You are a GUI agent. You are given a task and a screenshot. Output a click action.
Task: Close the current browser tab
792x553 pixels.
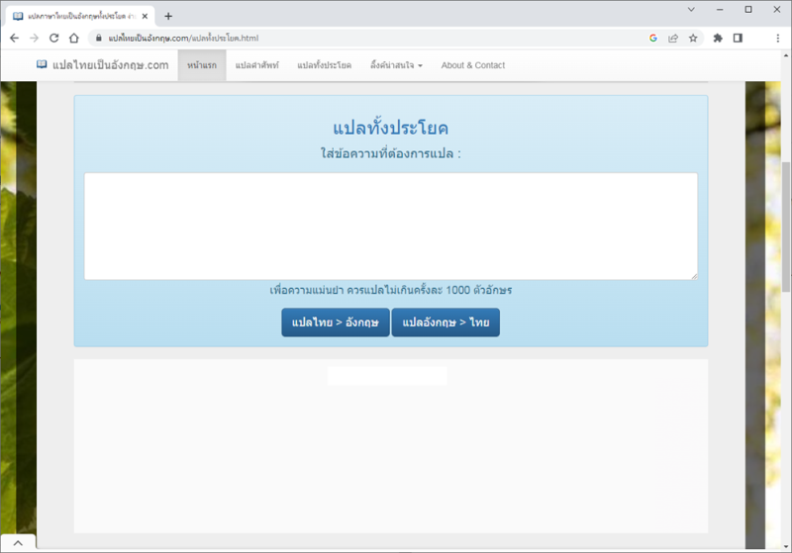click(x=146, y=16)
